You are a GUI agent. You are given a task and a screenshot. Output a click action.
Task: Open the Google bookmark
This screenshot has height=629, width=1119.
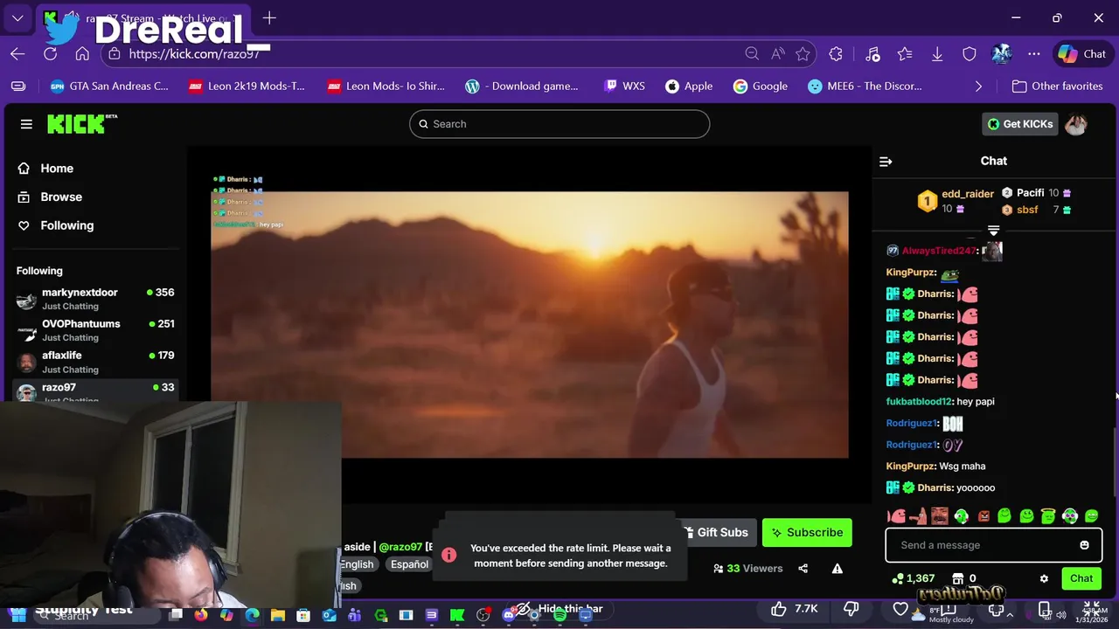click(x=761, y=86)
